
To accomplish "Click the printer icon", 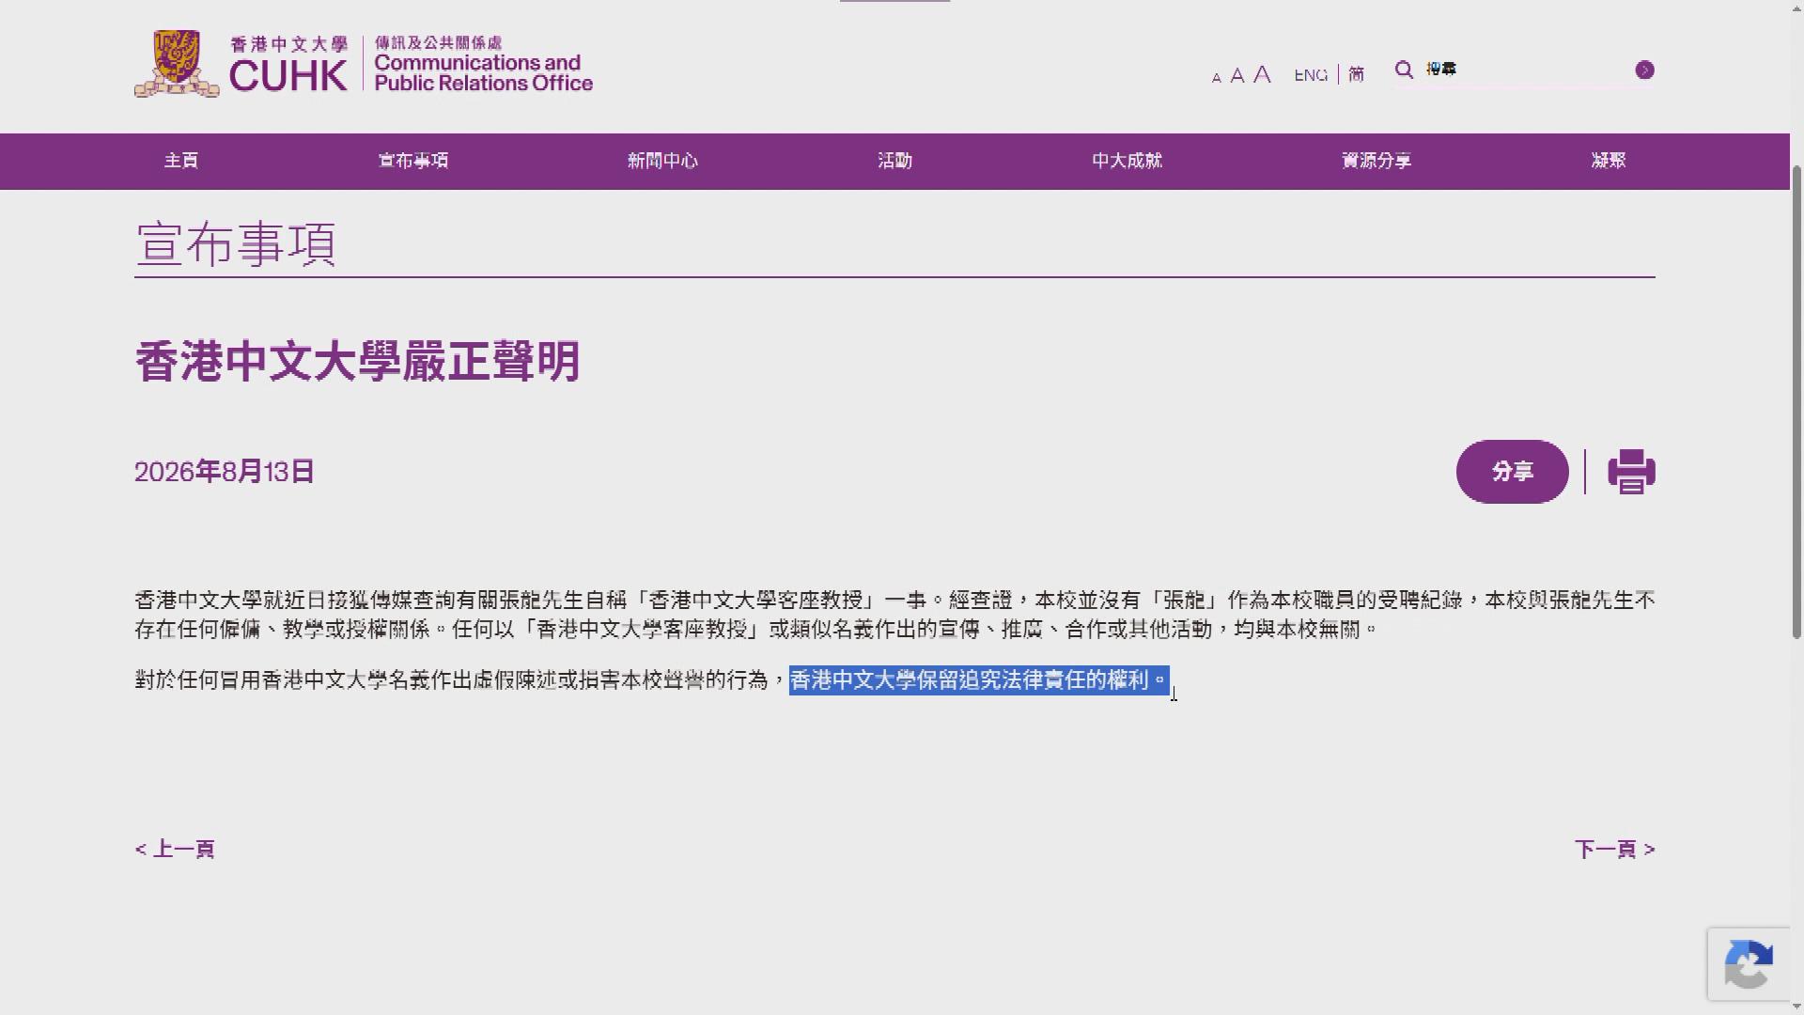I will (x=1632, y=472).
